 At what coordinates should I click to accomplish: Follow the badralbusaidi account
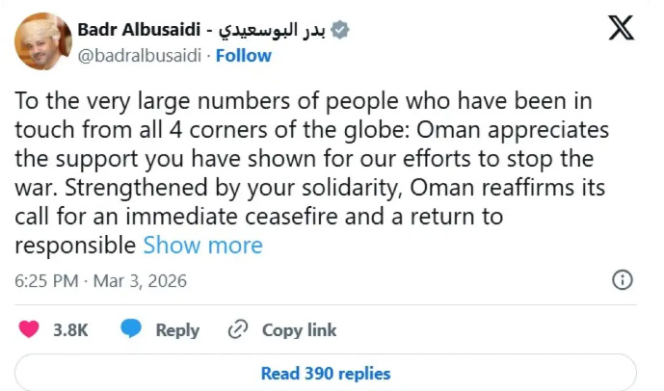[243, 56]
